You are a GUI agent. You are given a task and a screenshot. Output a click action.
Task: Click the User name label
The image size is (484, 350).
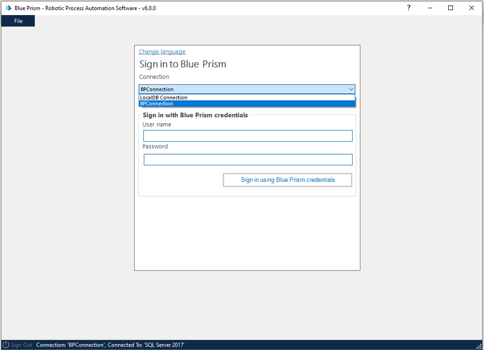click(x=157, y=125)
